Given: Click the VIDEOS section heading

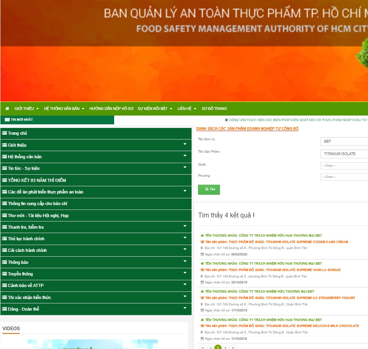Looking at the screenshot, I should click(11, 329).
